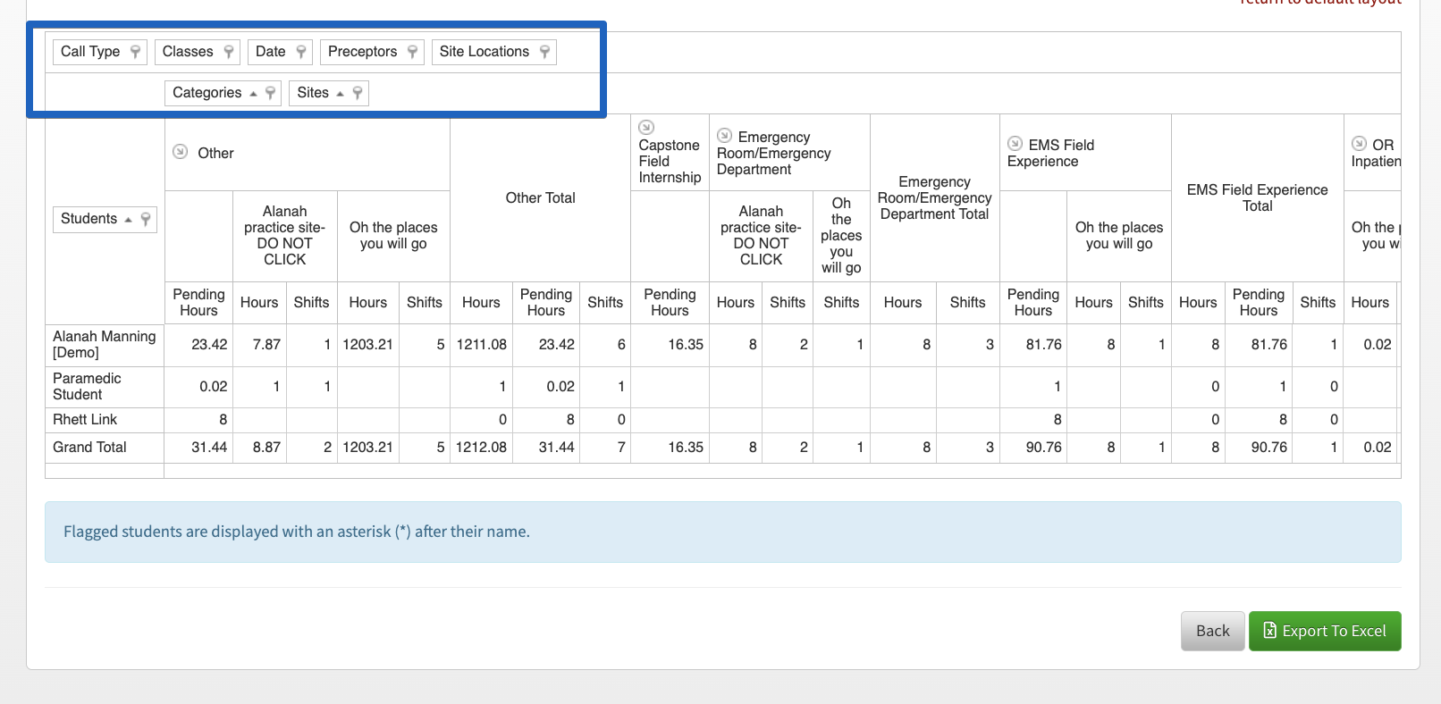The height and width of the screenshot is (704, 1441).
Task: Click the Grand Total row label
Action: coord(89,448)
